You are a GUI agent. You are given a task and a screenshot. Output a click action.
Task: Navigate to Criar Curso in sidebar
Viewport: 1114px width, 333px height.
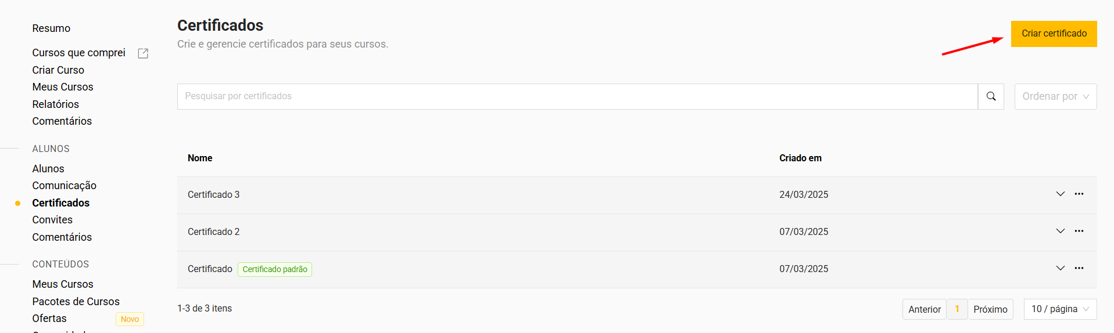[58, 70]
